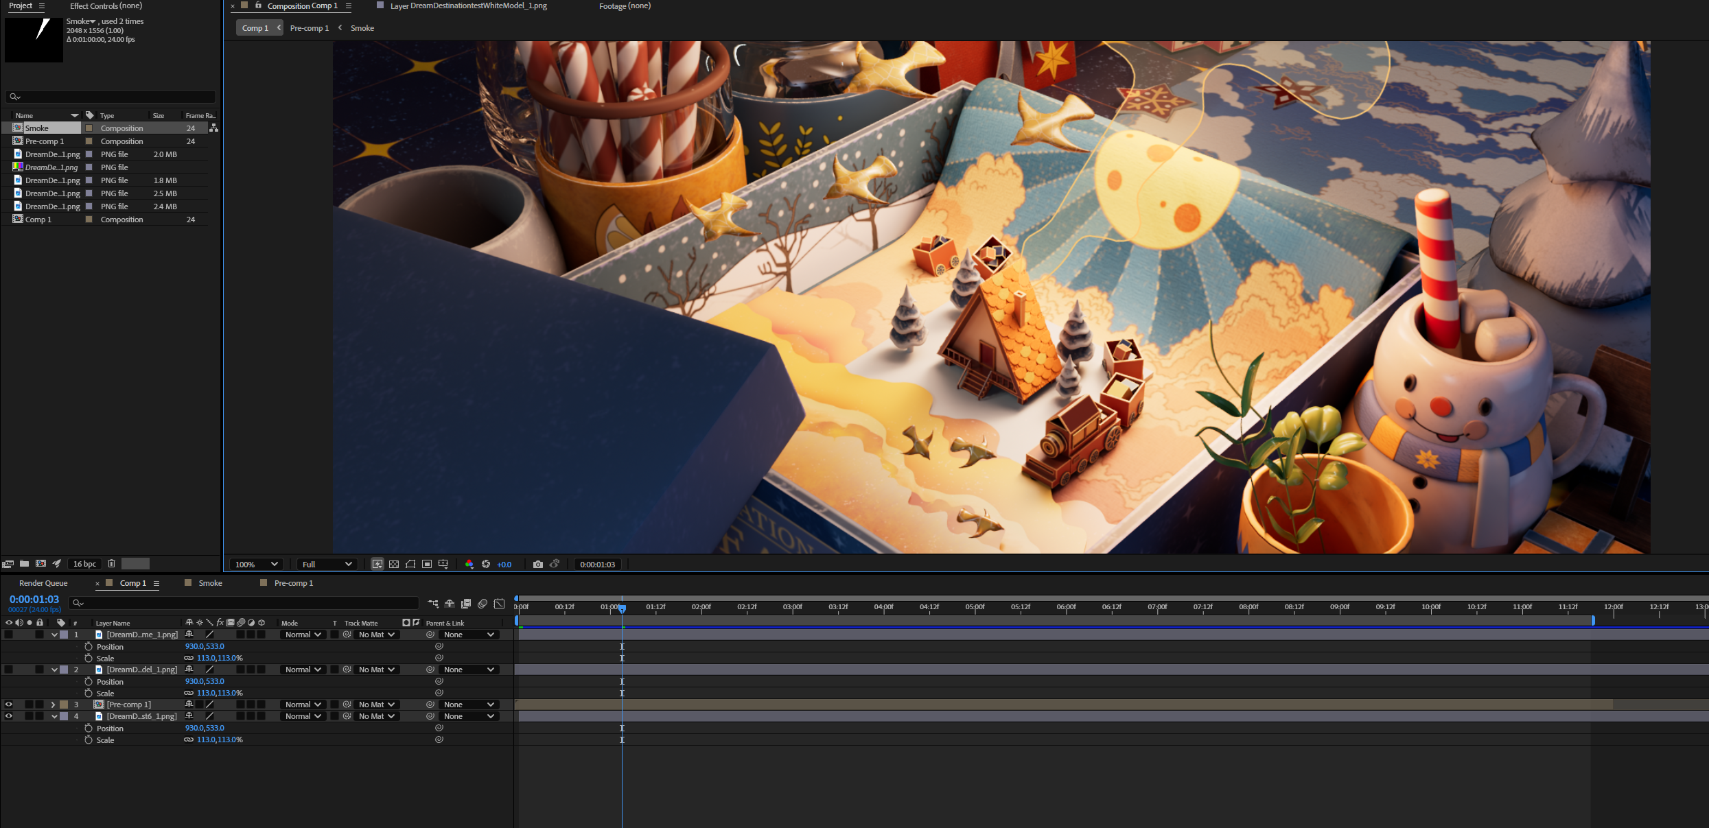The image size is (1709, 828).
Task: Open the Full resolution dropdown
Action: [327, 565]
